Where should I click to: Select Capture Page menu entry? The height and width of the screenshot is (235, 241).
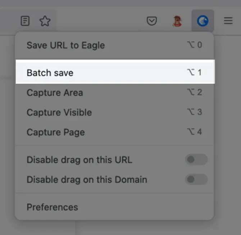coord(114,132)
